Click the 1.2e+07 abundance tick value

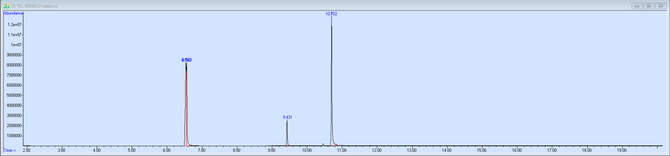point(14,25)
